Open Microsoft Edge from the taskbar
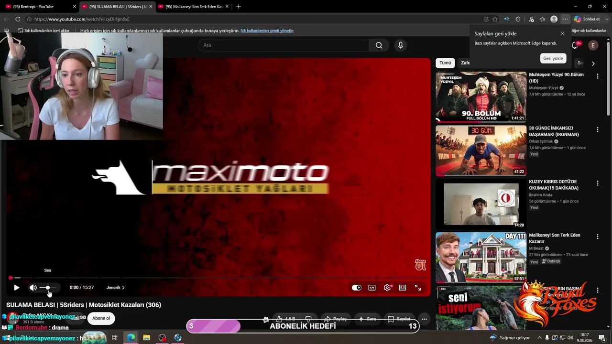 click(x=131, y=338)
